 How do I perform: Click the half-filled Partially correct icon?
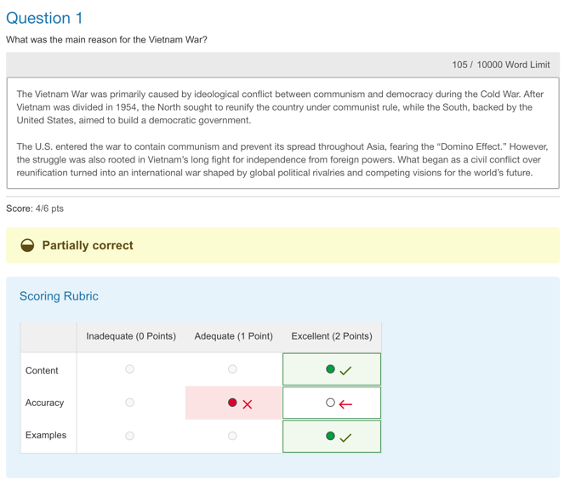[27, 245]
